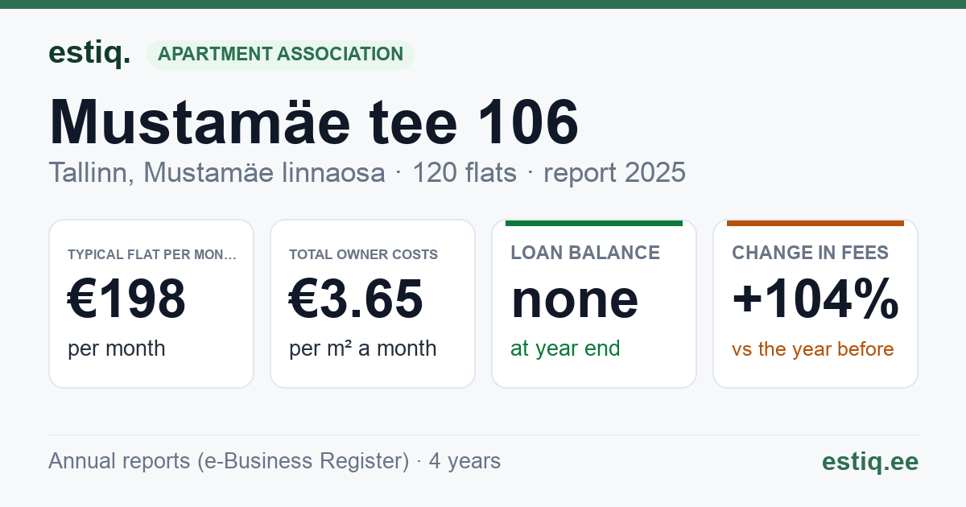966x507 pixels.
Task: Click the Tallinn, Mustamäe linnaosa subtitle
Action: click(x=217, y=172)
